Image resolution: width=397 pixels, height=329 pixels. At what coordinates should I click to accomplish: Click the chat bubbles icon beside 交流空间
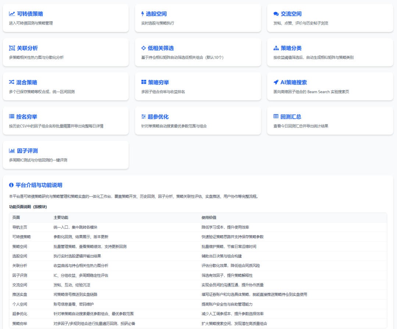[276, 14]
